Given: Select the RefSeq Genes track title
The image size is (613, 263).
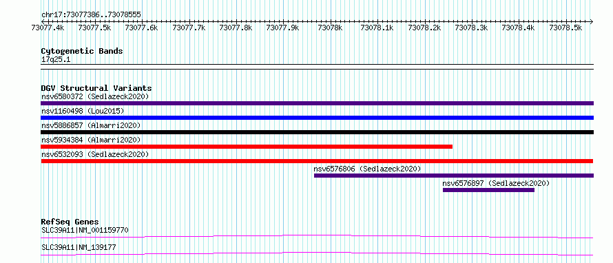Looking at the screenshot, I should 70,222.
